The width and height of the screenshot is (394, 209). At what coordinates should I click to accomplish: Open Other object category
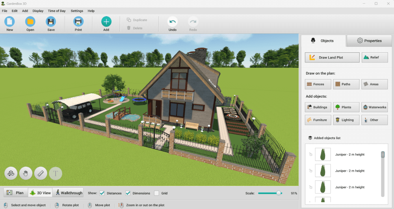pyautogui.click(x=374, y=120)
